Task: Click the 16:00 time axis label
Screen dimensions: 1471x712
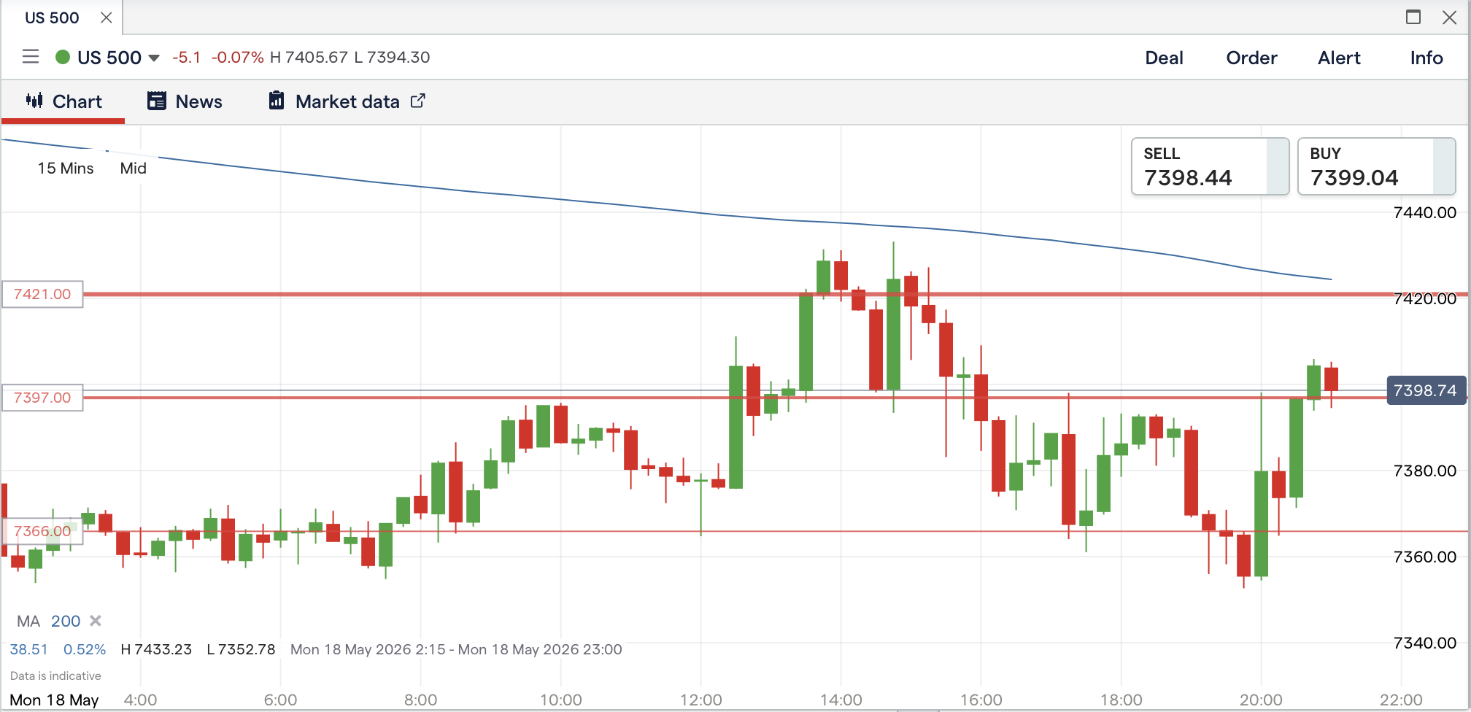Action: [981, 700]
